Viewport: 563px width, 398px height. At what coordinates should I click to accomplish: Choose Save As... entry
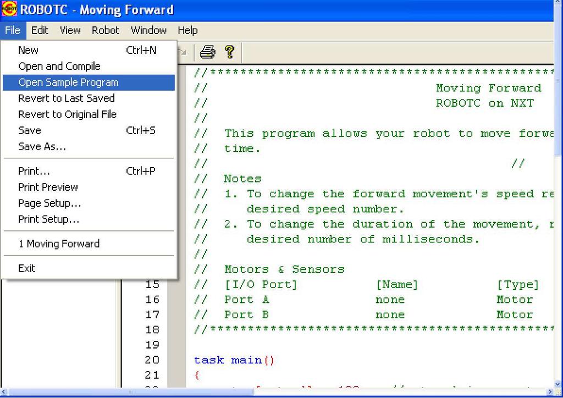[x=89, y=146]
